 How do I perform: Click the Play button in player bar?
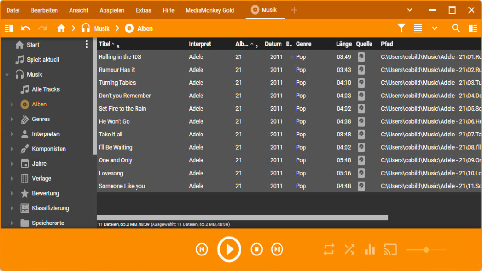point(229,249)
